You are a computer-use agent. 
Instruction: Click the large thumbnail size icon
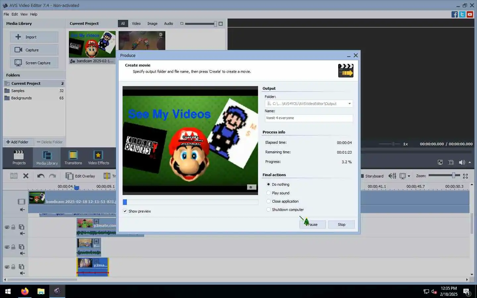click(221, 24)
